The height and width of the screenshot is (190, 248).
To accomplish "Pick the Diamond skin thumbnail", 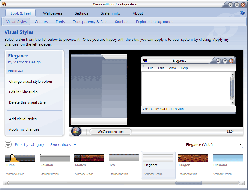I will (x=227, y=158).
